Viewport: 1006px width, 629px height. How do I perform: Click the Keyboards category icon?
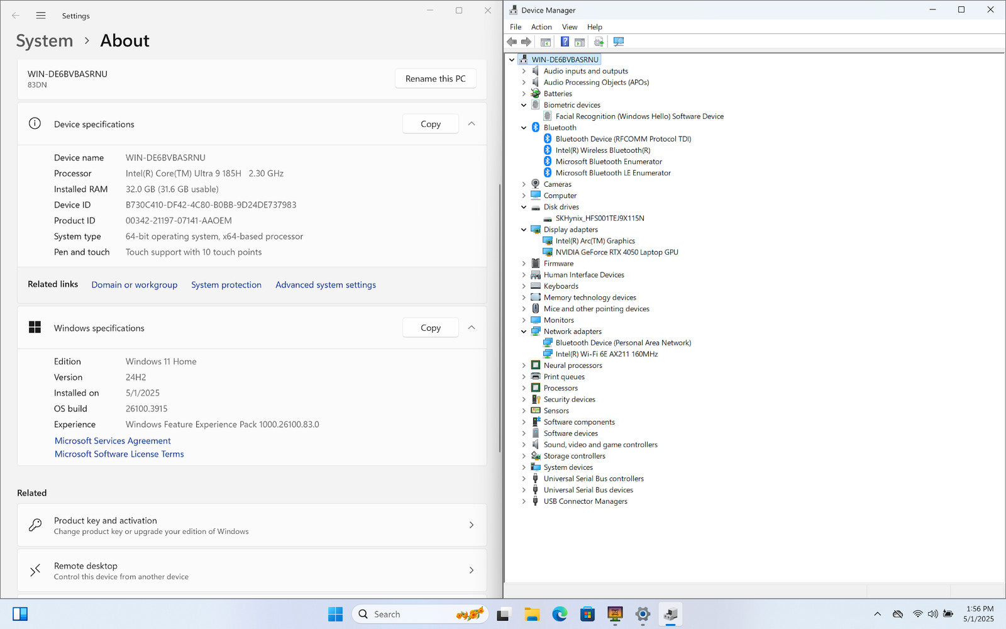coord(536,286)
